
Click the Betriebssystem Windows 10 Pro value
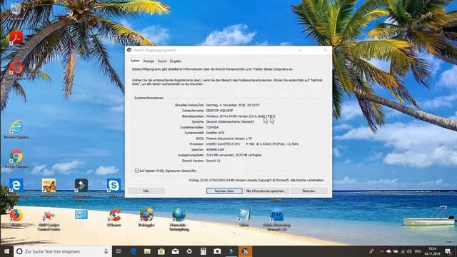(241, 116)
